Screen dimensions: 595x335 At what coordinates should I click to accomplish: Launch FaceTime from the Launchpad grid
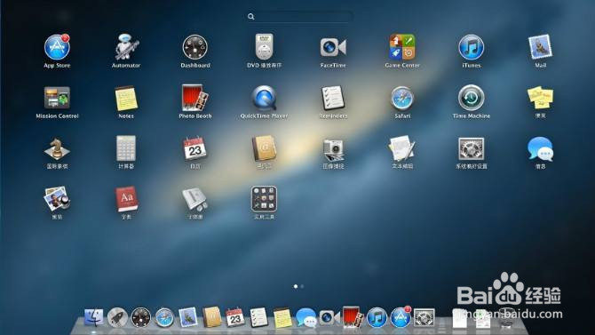tap(333, 47)
